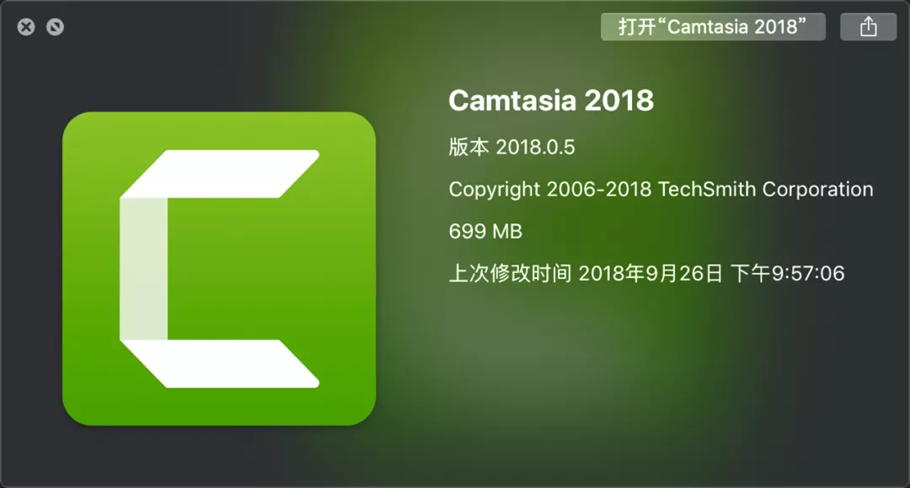Image resolution: width=910 pixels, height=488 pixels.
Task: Click the "Camtasia 2018" bold title heading
Action: click(x=551, y=100)
